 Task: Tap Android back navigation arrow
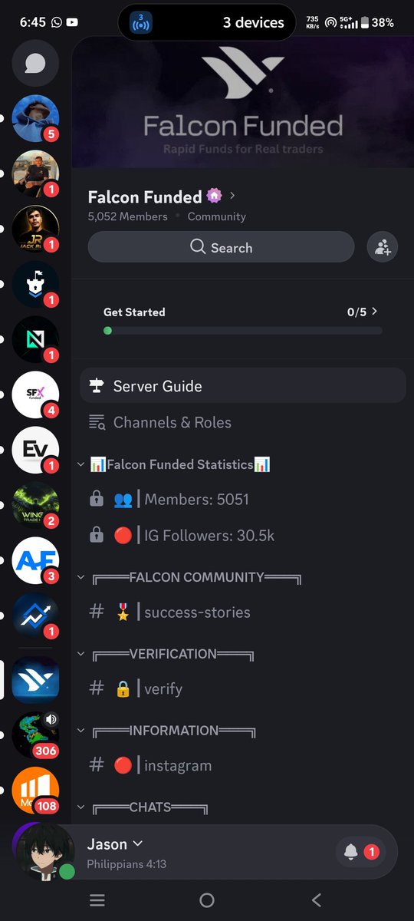coord(317,900)
